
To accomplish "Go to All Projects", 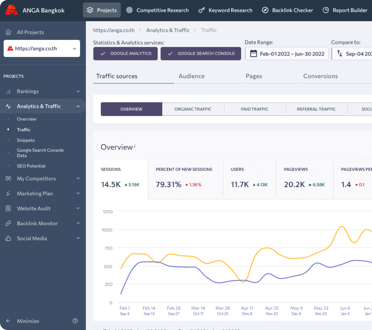I will tap(30, 32).
